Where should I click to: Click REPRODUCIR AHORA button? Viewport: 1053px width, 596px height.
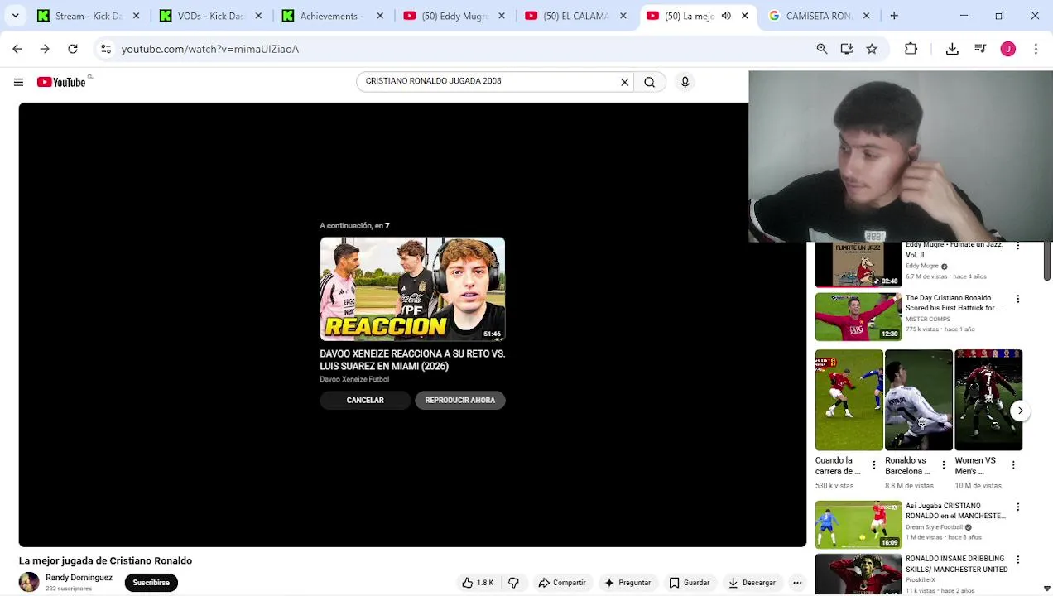(460, 401)
